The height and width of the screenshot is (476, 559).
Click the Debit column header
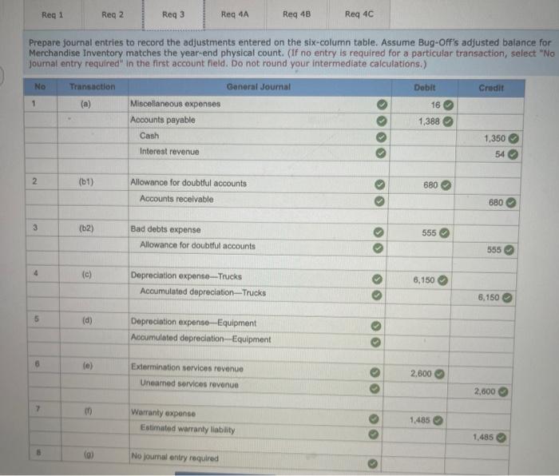[x=424, y=88]
